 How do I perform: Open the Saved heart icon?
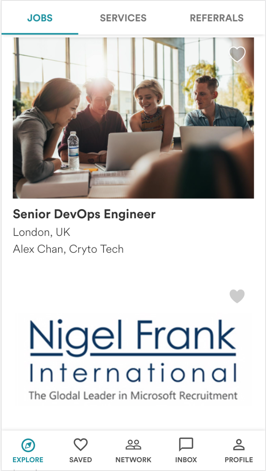81,445
